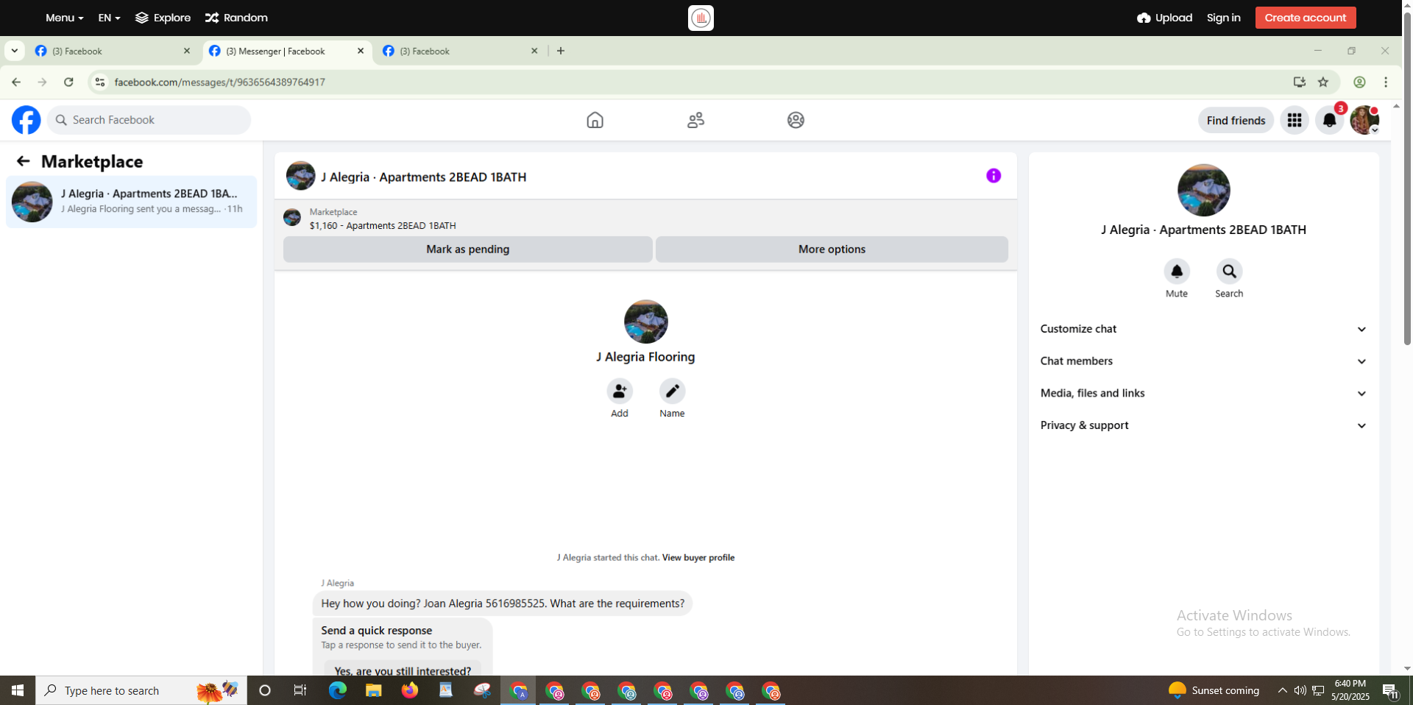
Task: Open the Facebook apps grid menu
Action: 1295,120
